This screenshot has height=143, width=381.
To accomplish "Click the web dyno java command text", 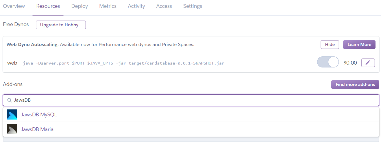I will (x=123, y=63).
